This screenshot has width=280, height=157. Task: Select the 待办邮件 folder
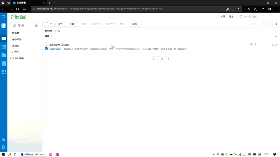point(17,40)
